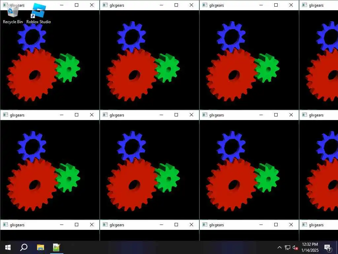Close the middle-row first glxgears window

[92, 115]
